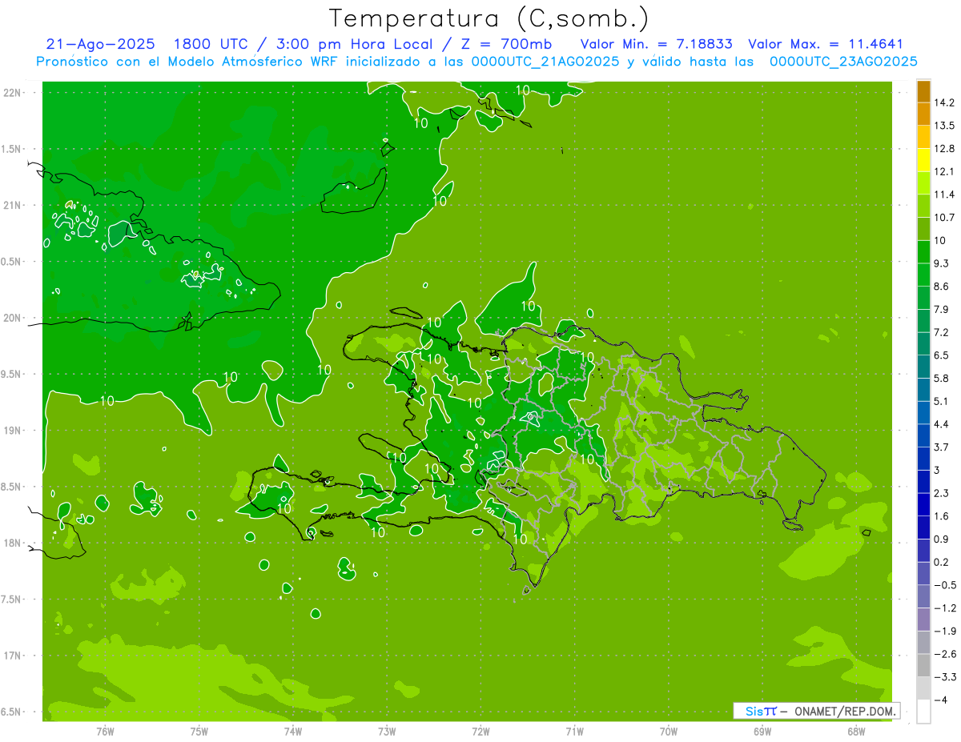Pick the light green swatch between 10.7 and 11.4
The height and width of the screenshot is (742, 961).
pyautogui.click(x=923, y=206)
